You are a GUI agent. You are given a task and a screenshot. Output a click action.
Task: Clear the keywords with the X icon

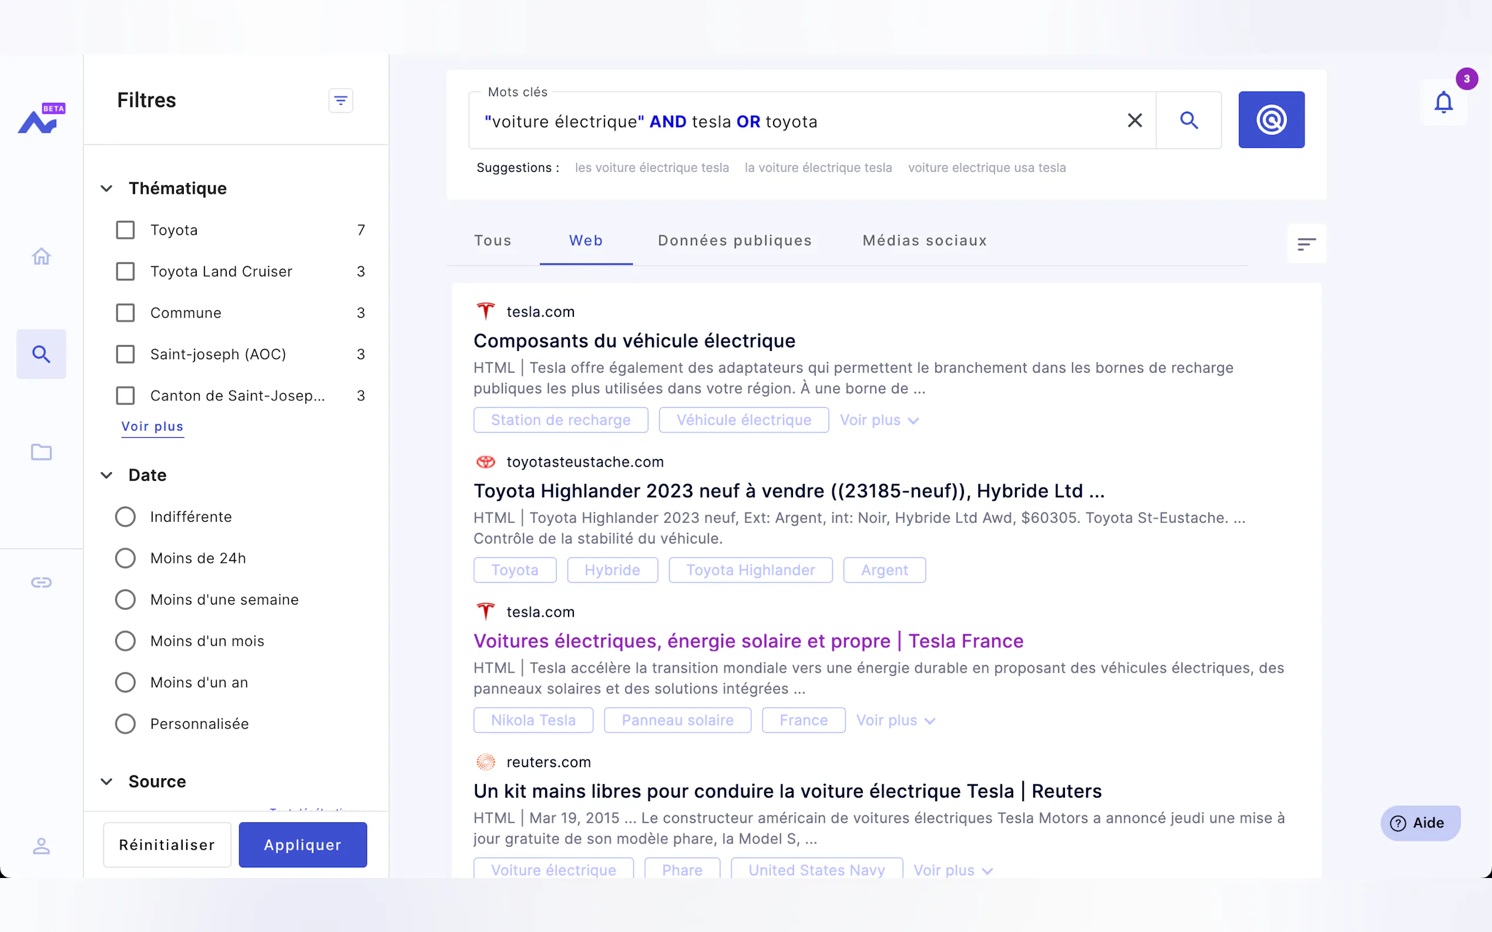(x=1134, y=120)
